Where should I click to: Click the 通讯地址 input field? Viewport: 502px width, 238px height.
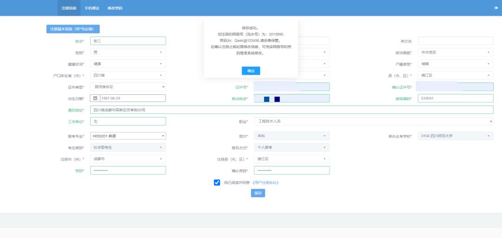tap(291, 110)
